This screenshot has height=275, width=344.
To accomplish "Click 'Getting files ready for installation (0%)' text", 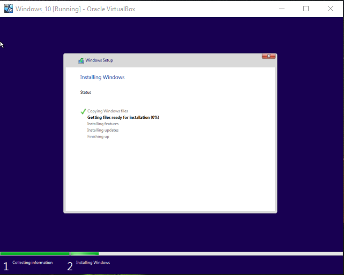I will 123,117.
